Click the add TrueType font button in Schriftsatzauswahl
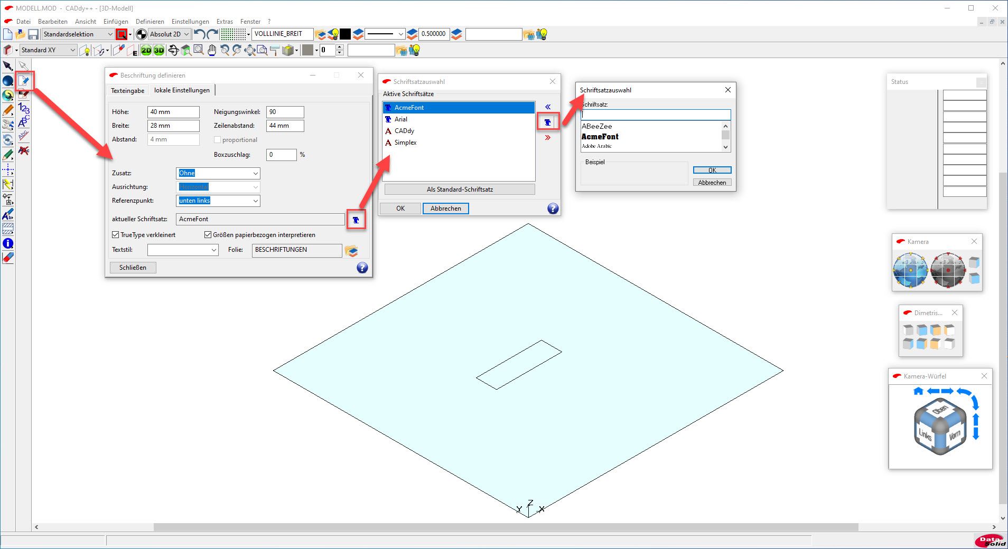This screenshot has width=1008, height=549. pos(548,122)
